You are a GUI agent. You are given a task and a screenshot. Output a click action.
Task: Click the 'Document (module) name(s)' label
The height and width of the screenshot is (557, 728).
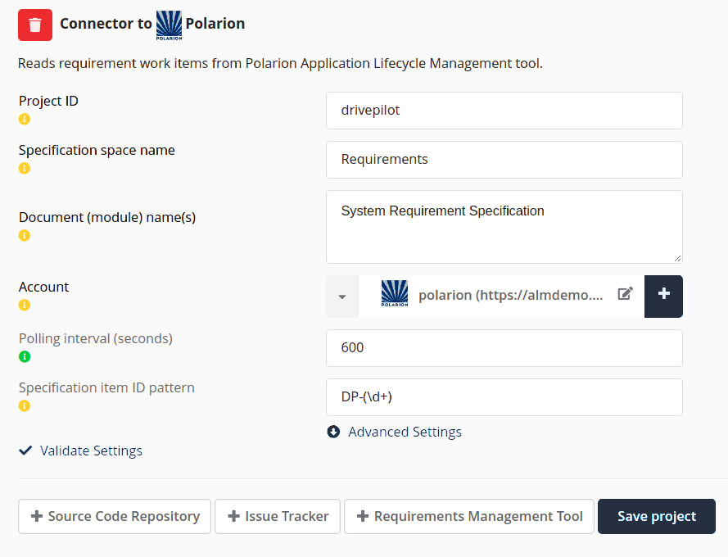107,217
